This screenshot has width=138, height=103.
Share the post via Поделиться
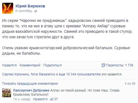(52, 65)
